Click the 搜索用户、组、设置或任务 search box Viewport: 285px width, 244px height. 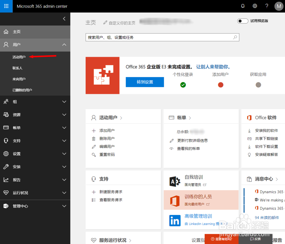(x=162, y=37)
